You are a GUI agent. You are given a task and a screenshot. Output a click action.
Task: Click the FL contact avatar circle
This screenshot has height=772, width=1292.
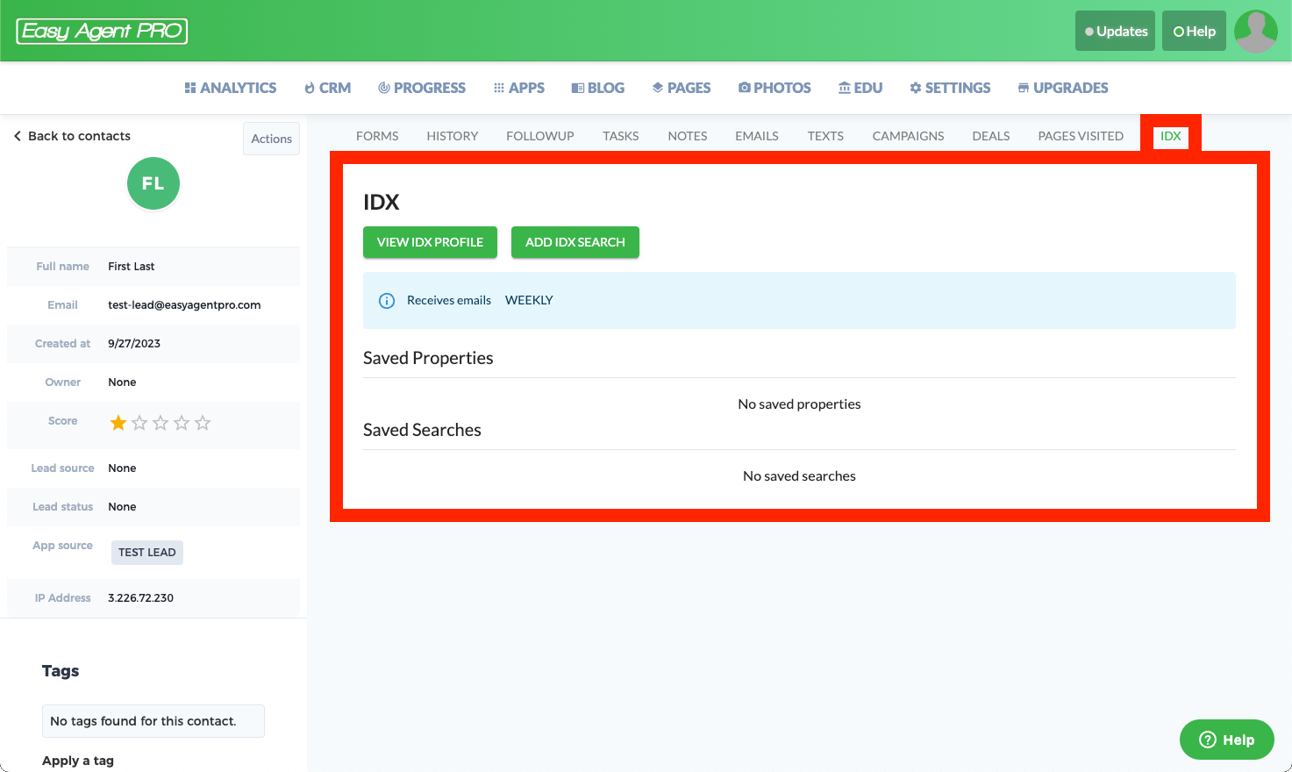tap(153, 183)
